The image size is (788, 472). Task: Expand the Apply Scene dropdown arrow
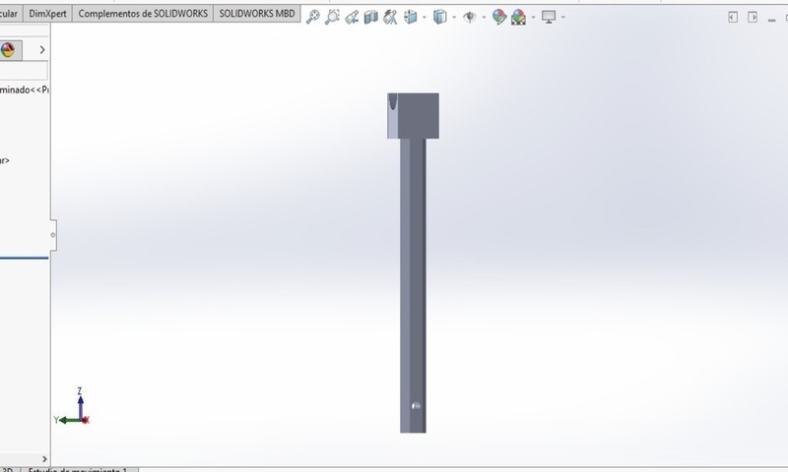pos(533,18)
